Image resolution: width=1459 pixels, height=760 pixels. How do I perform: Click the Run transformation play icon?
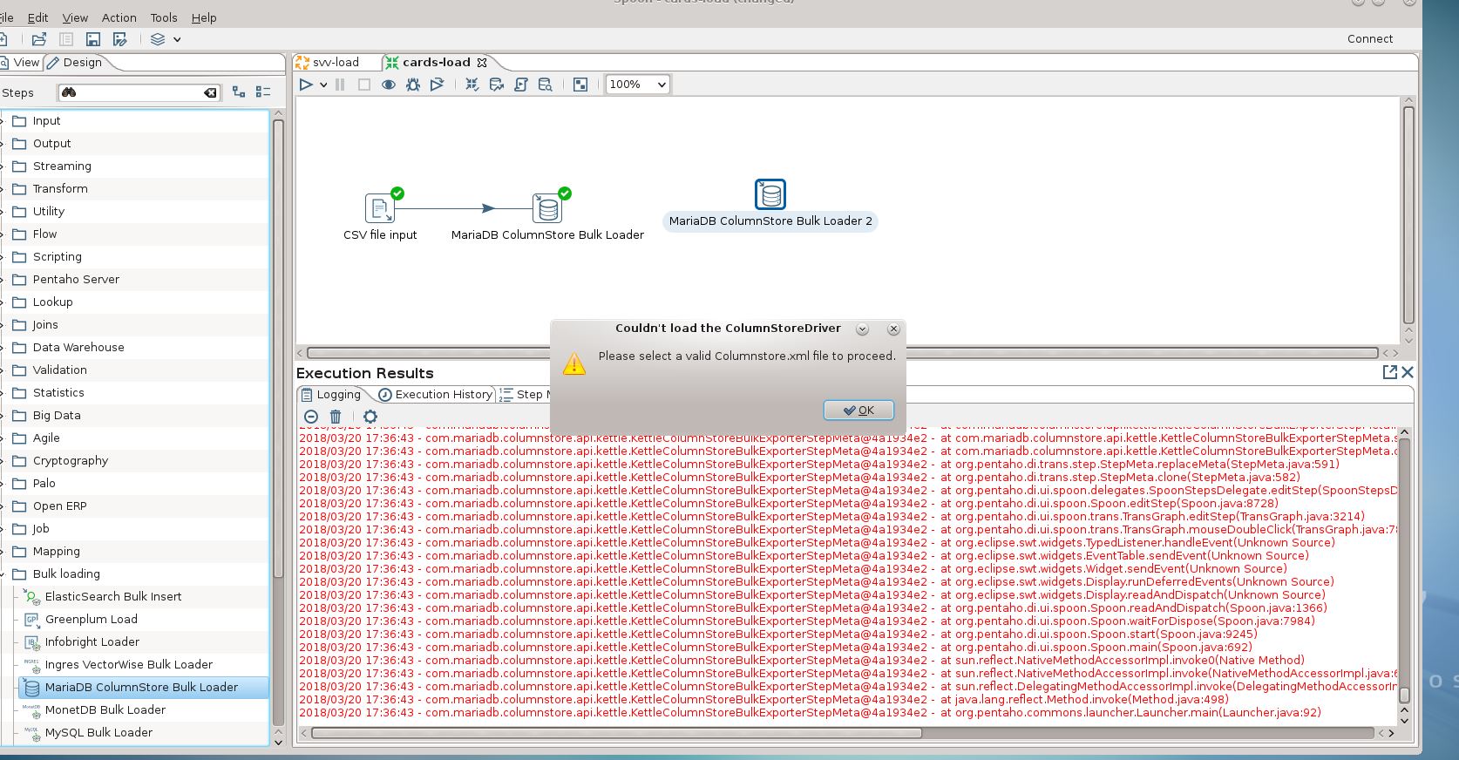point(306,85)
